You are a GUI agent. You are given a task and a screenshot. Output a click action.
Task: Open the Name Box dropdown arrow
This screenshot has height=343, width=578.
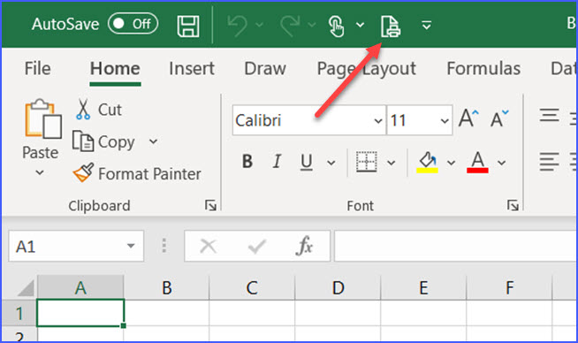tap(131, 246)
